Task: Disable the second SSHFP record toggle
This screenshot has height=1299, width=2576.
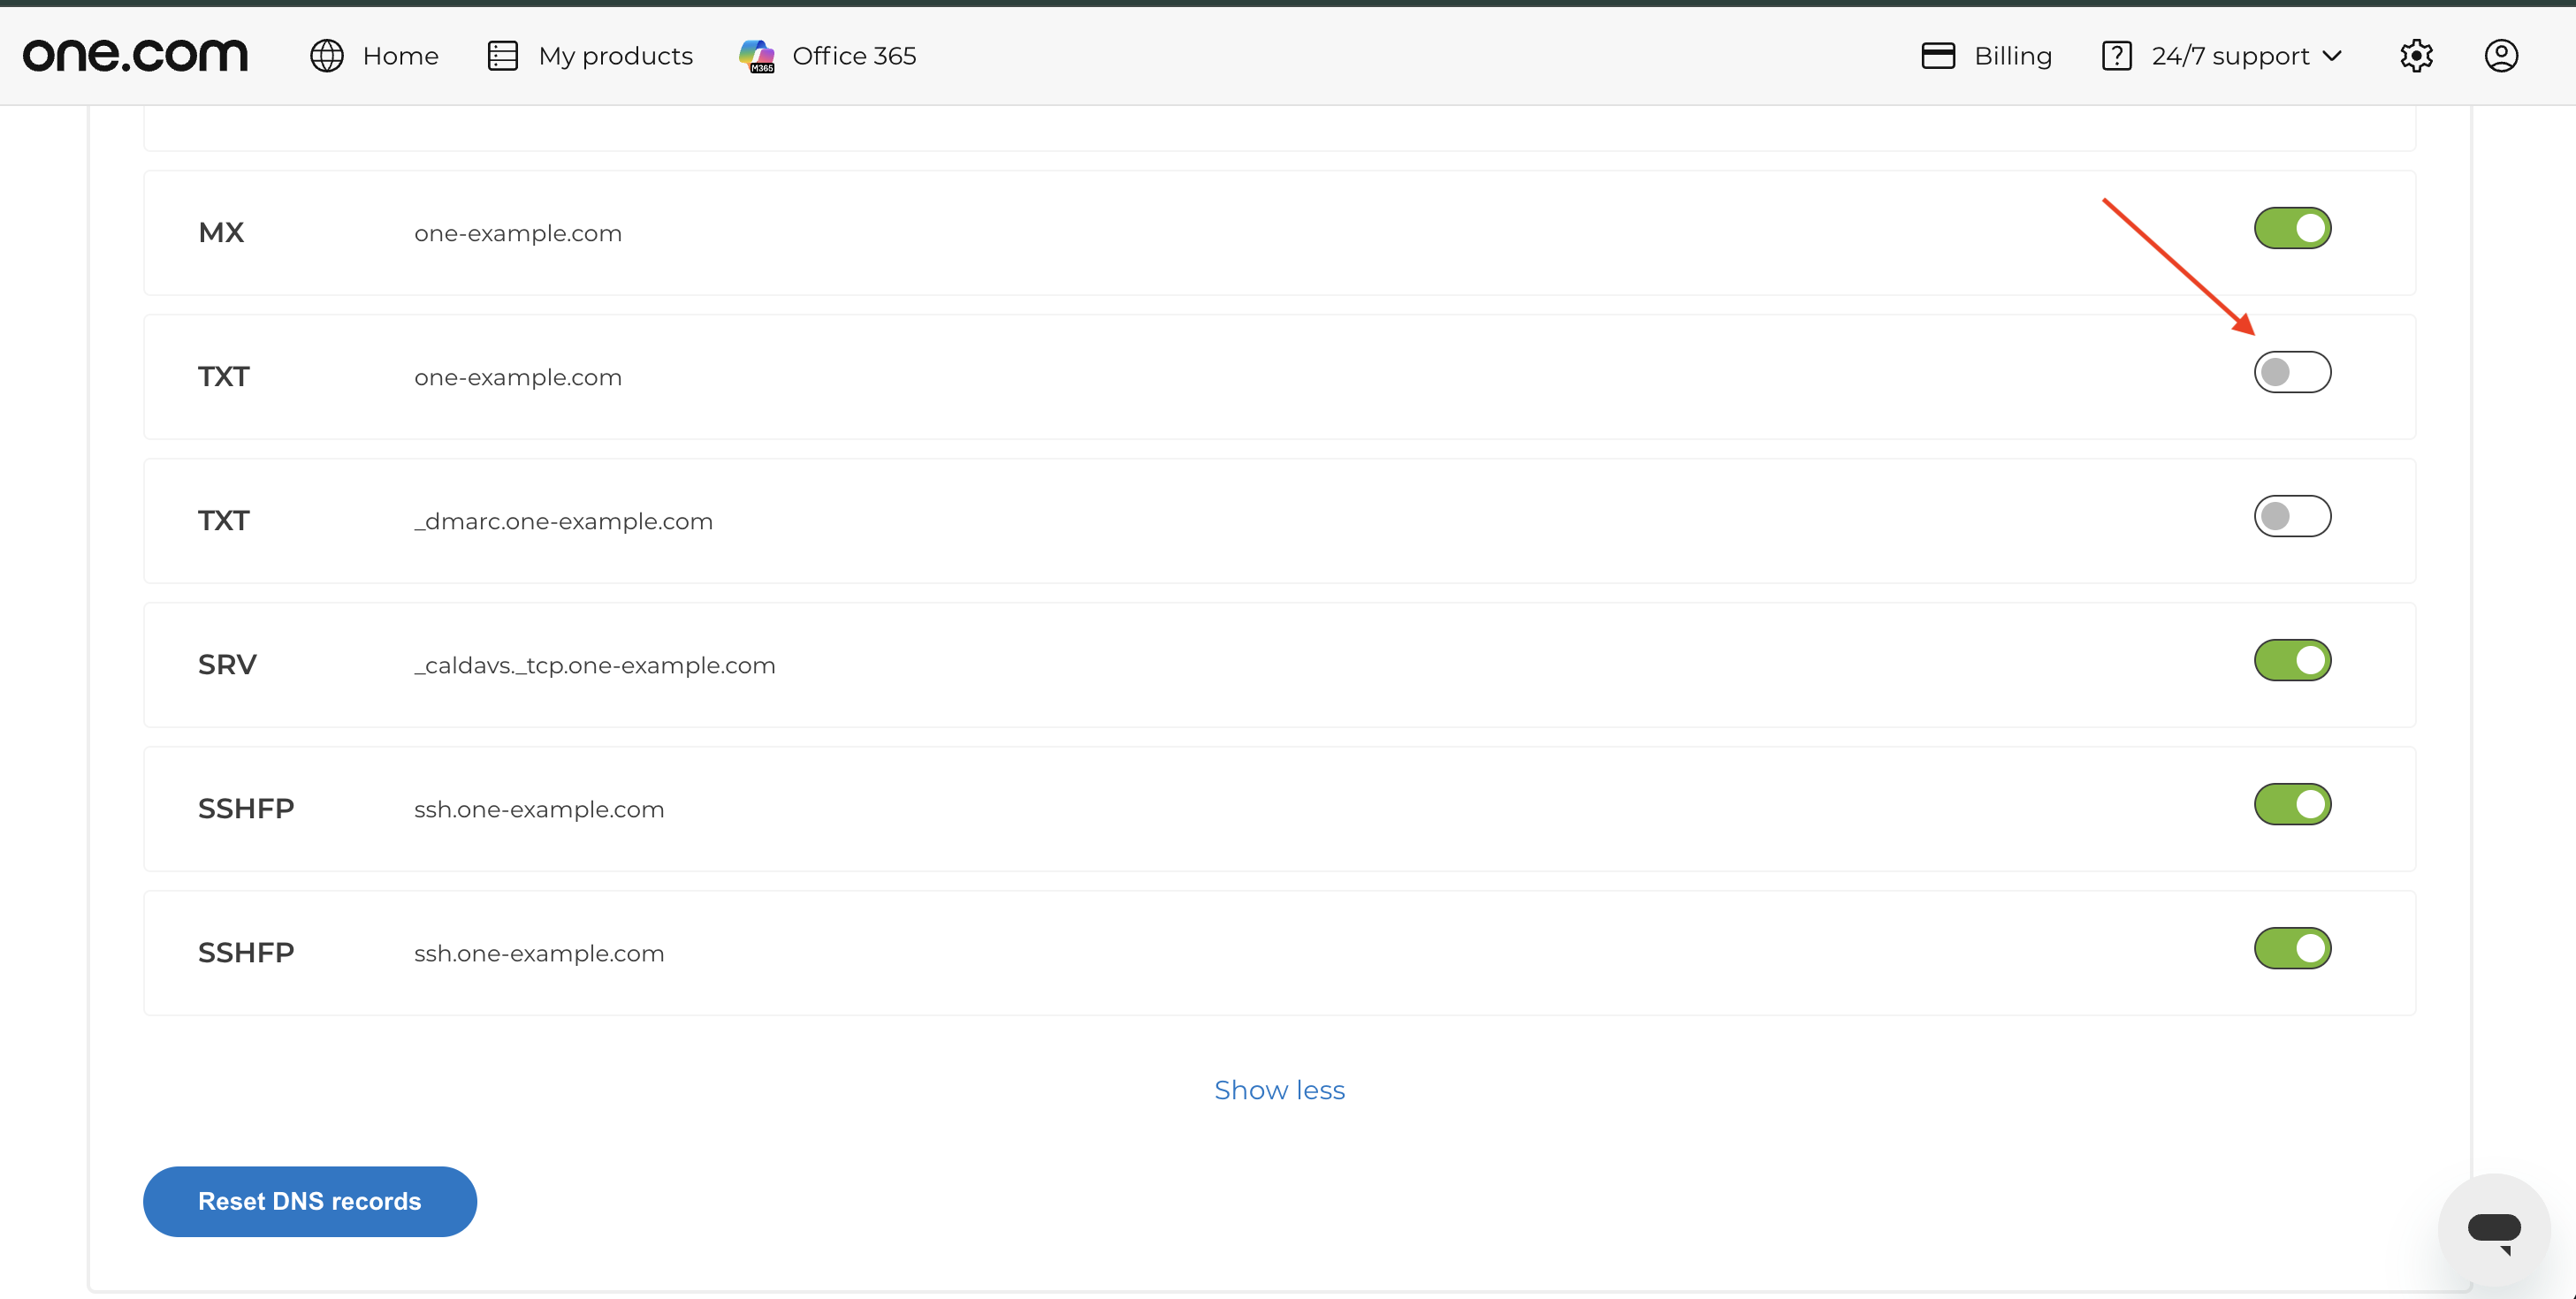Action: tap(2292, 948)
